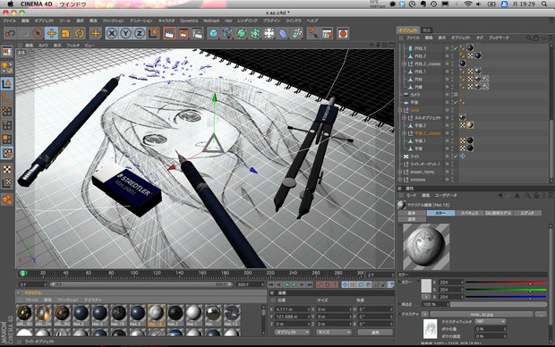This screenshot has height=347, width=555.
Task: Click the red record keyframe button
Action: point(320,284)
